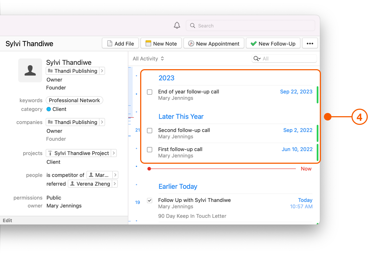This screenshot has width=368, height=254.
Task: Open the Sep 22, 2023 date link
Action: (x=296, y=92)
